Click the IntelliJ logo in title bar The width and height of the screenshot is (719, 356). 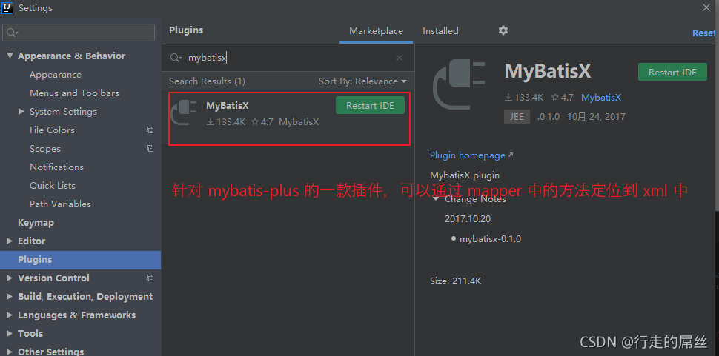point(8,8)
